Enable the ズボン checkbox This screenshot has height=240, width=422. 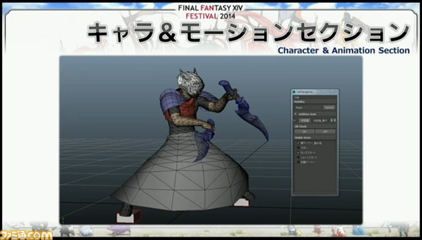[x=298, y=148]
